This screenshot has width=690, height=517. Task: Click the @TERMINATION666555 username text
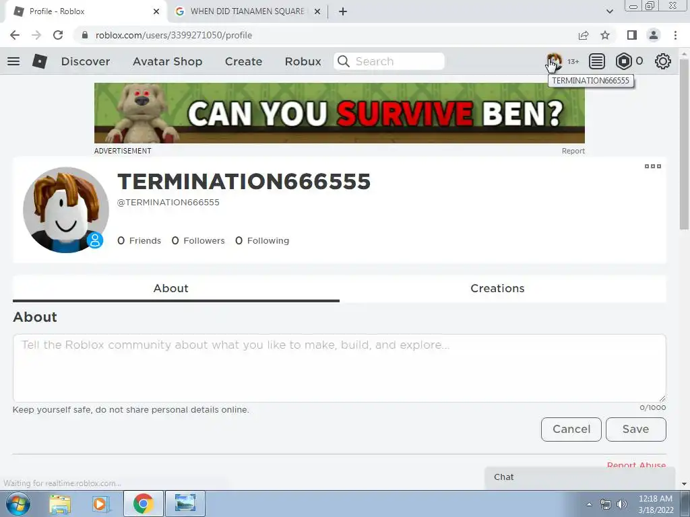[168, 203]
